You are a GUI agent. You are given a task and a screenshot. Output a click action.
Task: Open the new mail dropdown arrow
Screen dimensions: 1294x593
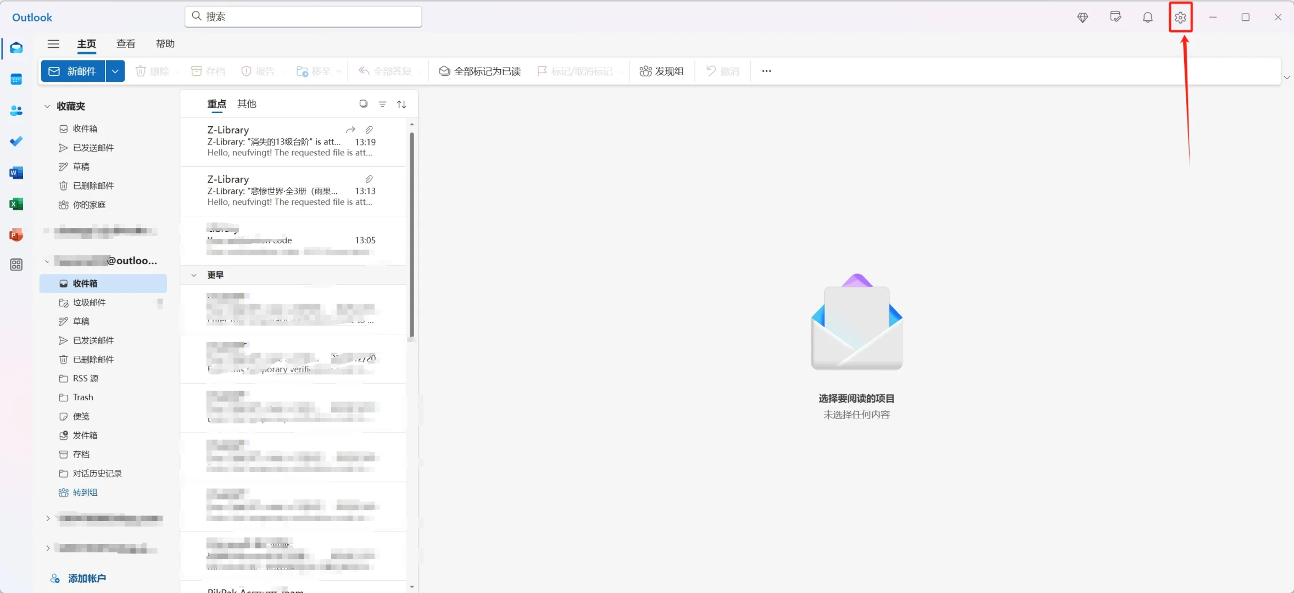(115, 71)
